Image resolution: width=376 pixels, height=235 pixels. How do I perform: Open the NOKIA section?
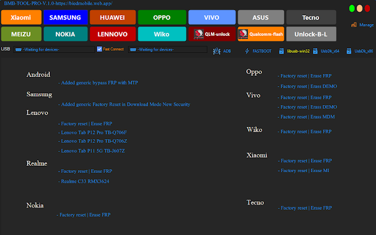coord(65,34)
